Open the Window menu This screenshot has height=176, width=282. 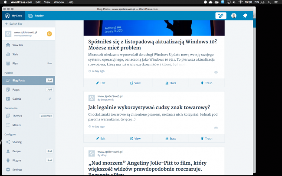(59, 2)
